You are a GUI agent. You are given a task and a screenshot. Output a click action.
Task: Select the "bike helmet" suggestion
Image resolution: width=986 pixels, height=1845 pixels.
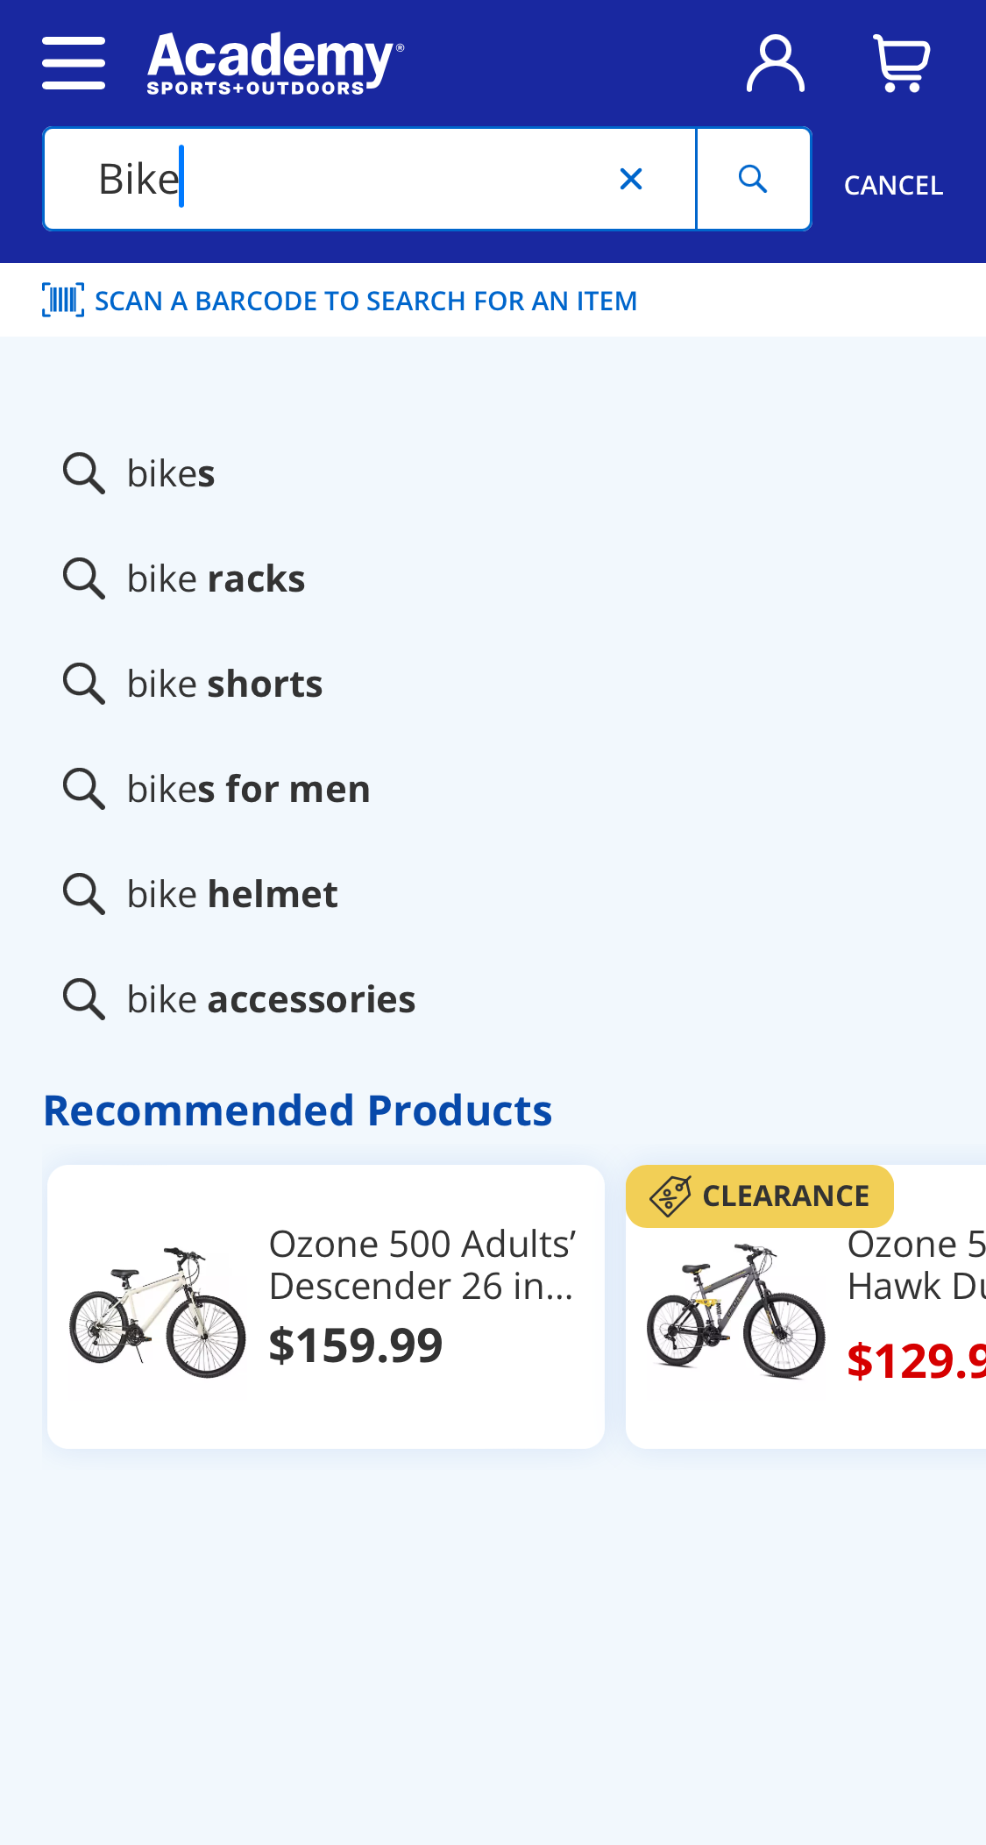pos(232,894)
